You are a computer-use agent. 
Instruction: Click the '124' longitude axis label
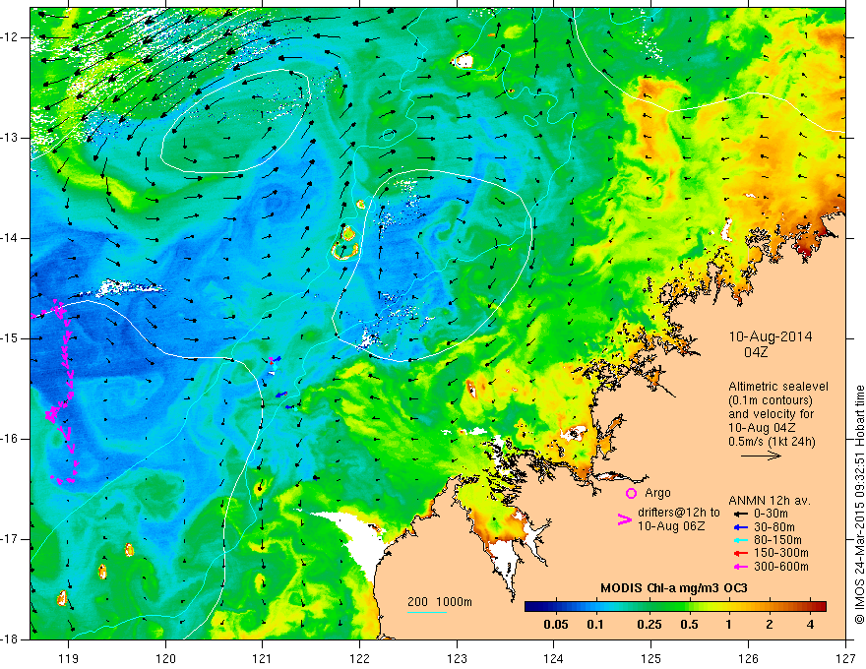pos(554,658)
